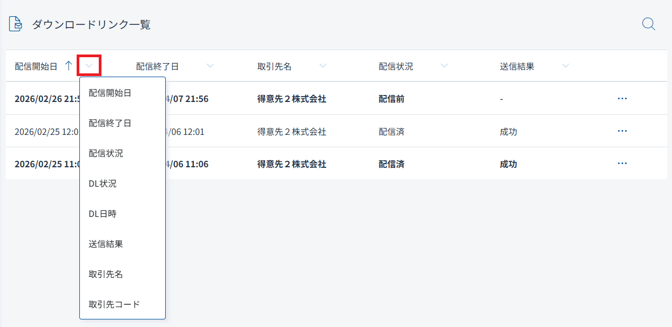
Task: Select 配信終了日 from the dropdown menu
Action: (x=110, y=123)
